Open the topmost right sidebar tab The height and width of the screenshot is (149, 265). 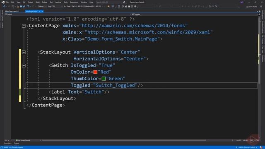pos(263,15)
